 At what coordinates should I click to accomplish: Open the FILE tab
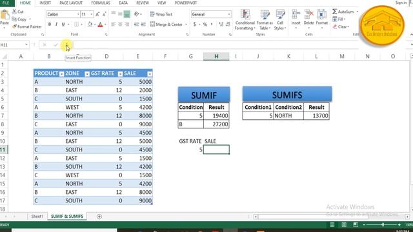point(6,3)
